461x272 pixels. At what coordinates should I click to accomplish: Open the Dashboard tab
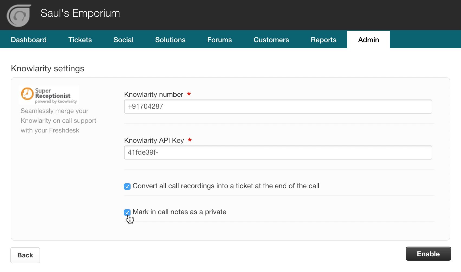click(x=29, y=40)
